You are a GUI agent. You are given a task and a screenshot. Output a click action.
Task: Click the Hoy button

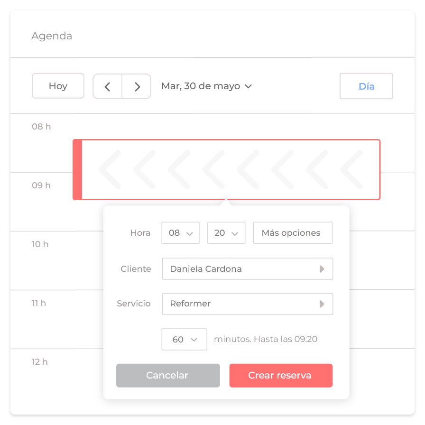[x=58, y=86]
